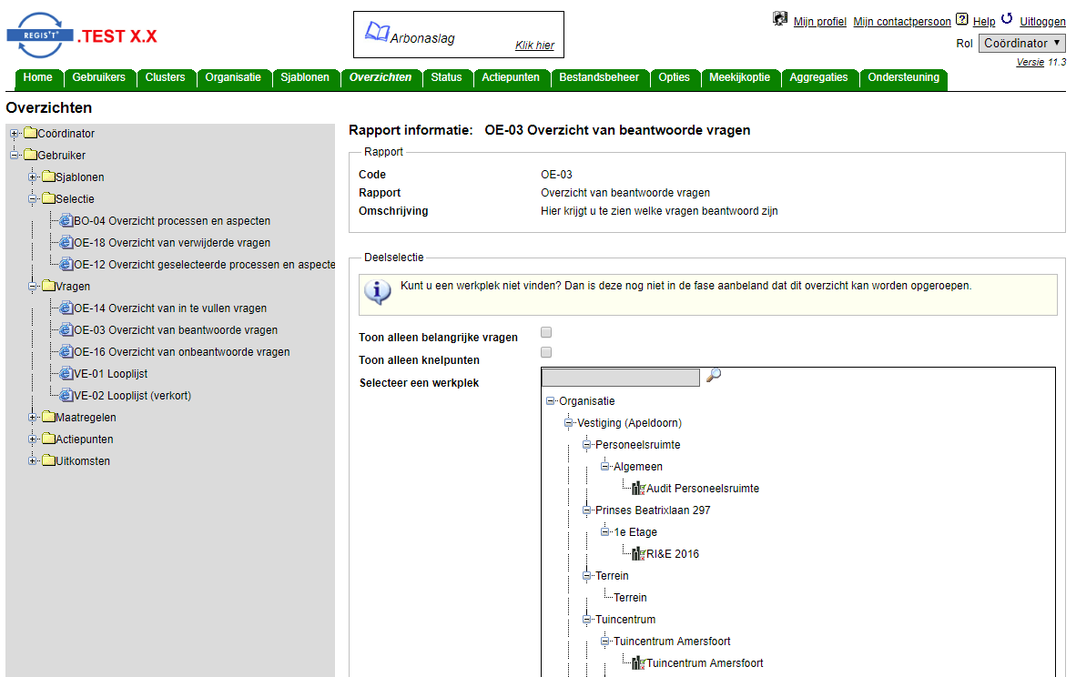This screenshot has width=1076, height=677.
Task: Click the OE-12 report page icon
Action: (x=66, y=264)
